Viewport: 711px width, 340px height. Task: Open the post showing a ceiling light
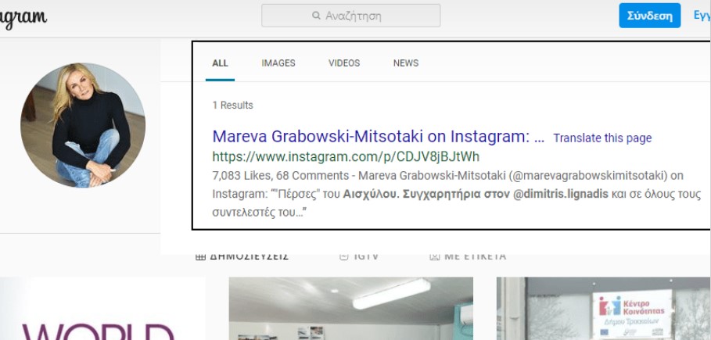(x=351, y=309)
